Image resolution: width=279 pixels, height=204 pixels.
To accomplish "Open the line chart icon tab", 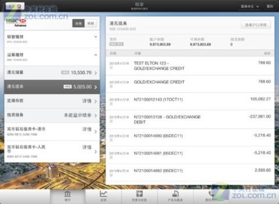I will [x=103, y=196].
